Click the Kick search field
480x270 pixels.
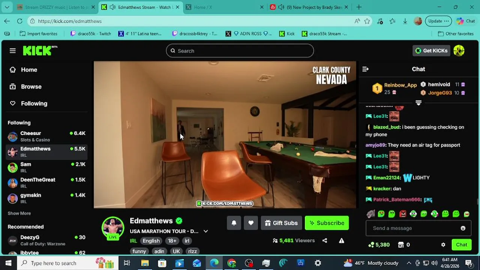coord(240,51)
